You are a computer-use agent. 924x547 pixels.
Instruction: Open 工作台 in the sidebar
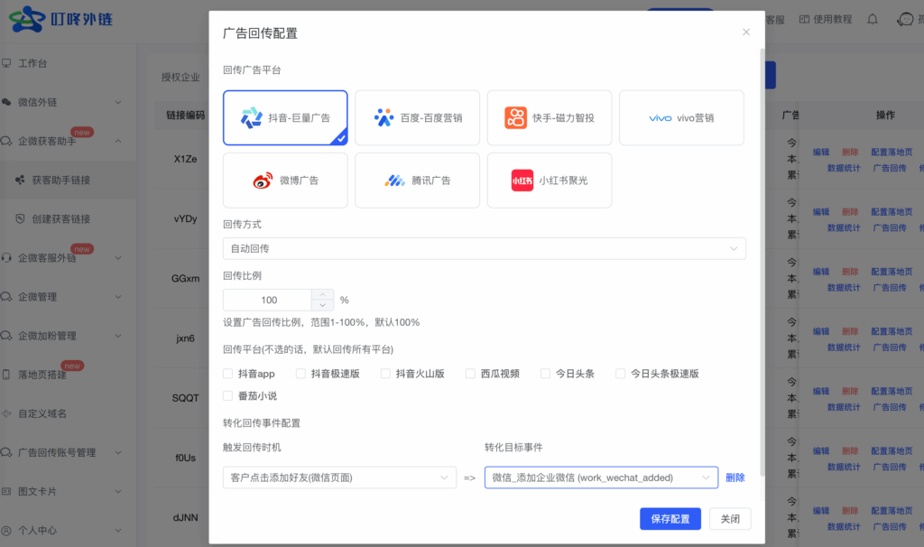tap(32, 63)
